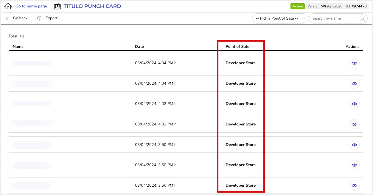View the first 4:02 PM record via eye icon
The height and width of the screenshot is (195, 373).
coord(354,104)
